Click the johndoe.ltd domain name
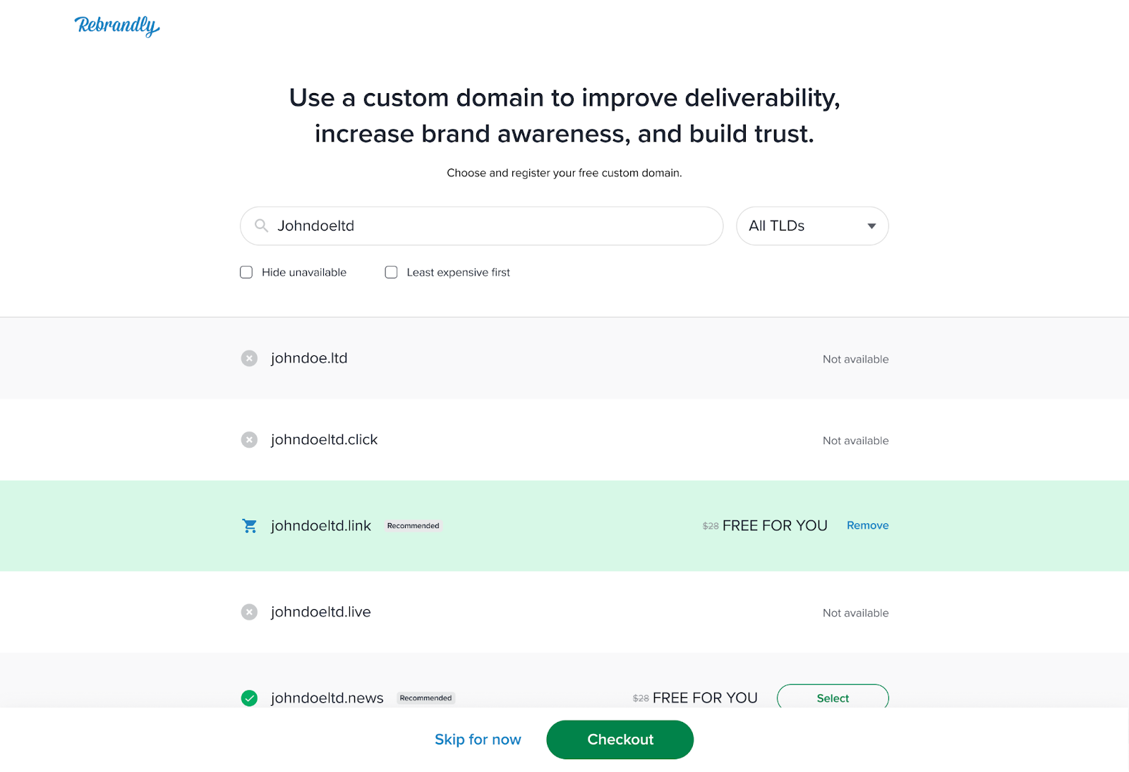The image size is (1129, 772). (309, 358)
